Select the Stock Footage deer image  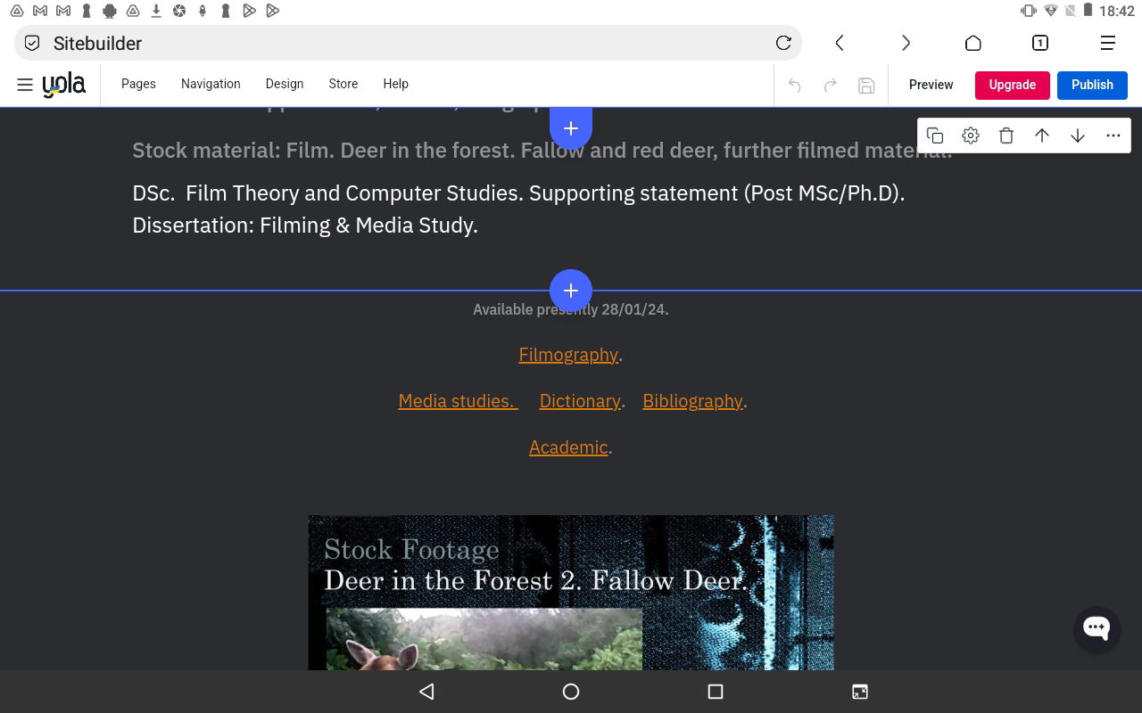pos(571,593)
